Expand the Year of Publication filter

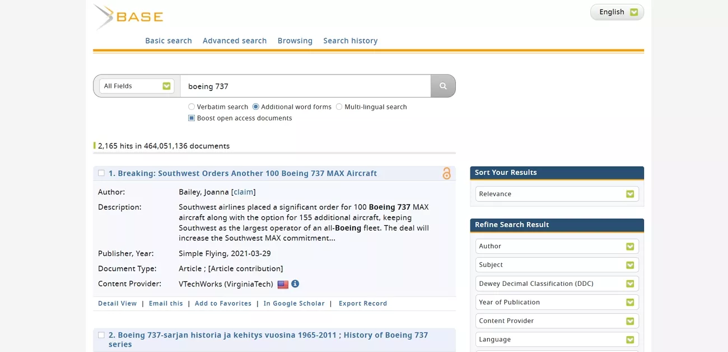pyautogui.click(x=557, y=302)
